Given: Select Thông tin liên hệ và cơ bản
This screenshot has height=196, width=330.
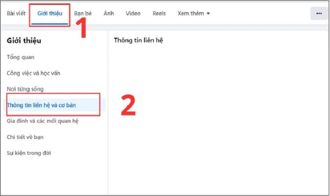Looking at the screenshot, I should click(x=54, y=105).
